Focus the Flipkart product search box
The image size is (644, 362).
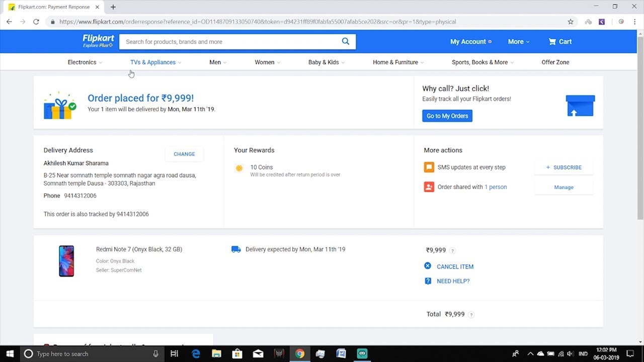(230, 42)
